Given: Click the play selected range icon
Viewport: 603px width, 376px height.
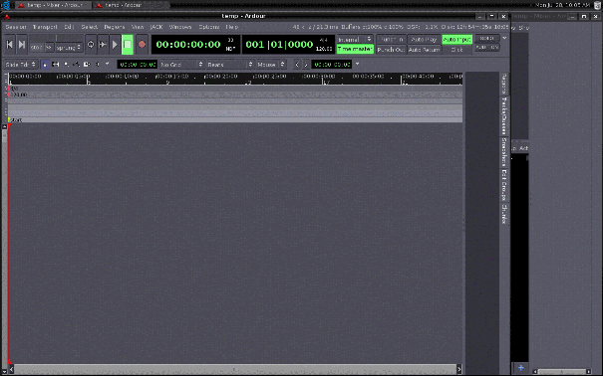Looking at the screenshot, I should 103,45.
